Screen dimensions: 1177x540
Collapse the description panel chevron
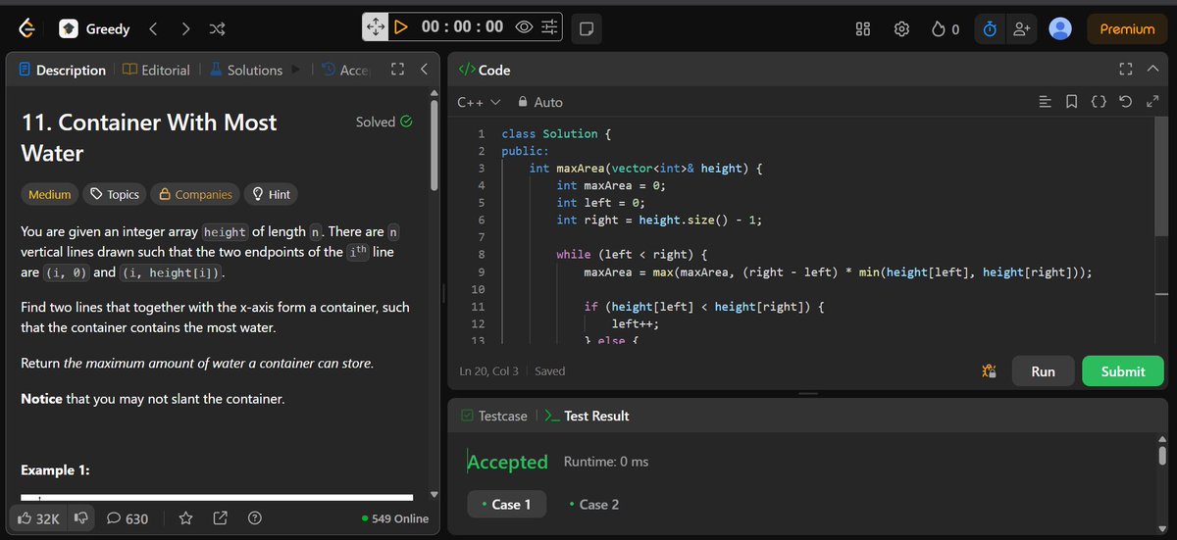coord(424,70)
